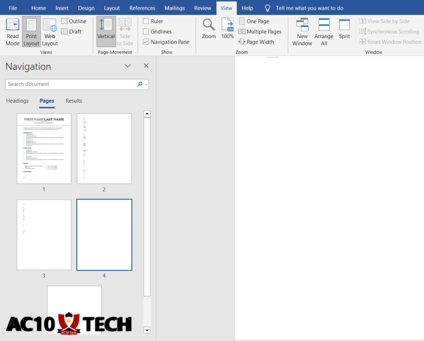Switch to Headings tab in Navigation
424x341 pixels.
pyautogui.click(x=17, y=101)
